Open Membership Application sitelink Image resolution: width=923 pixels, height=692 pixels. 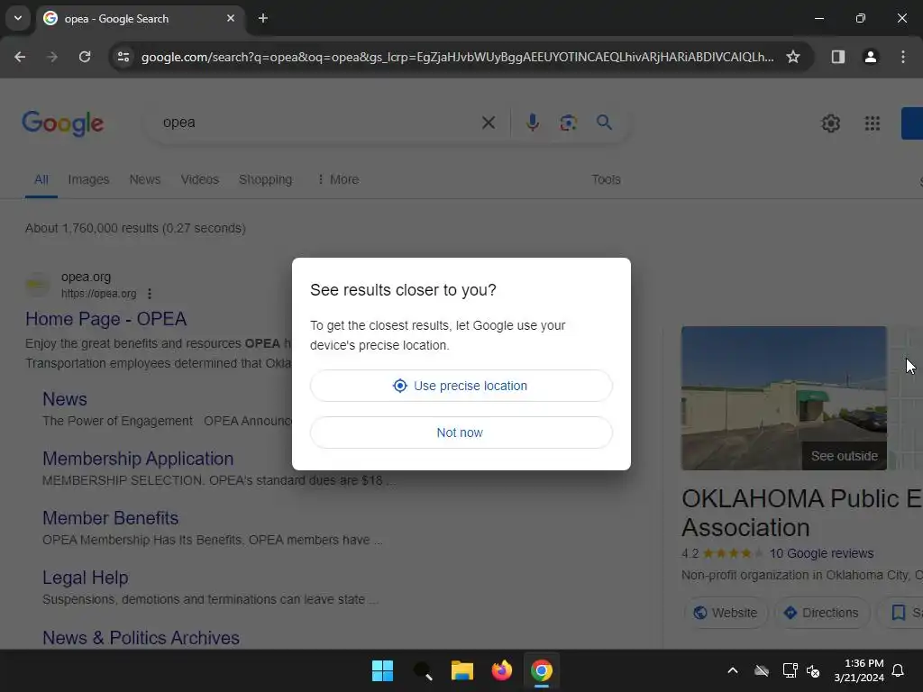138,459
